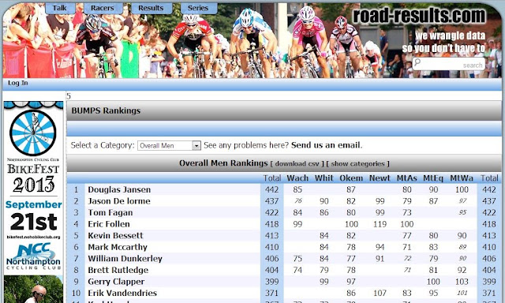Click Douglas Jansen's left total 442
Screen dimensions: 505x303
click(271, 189)
